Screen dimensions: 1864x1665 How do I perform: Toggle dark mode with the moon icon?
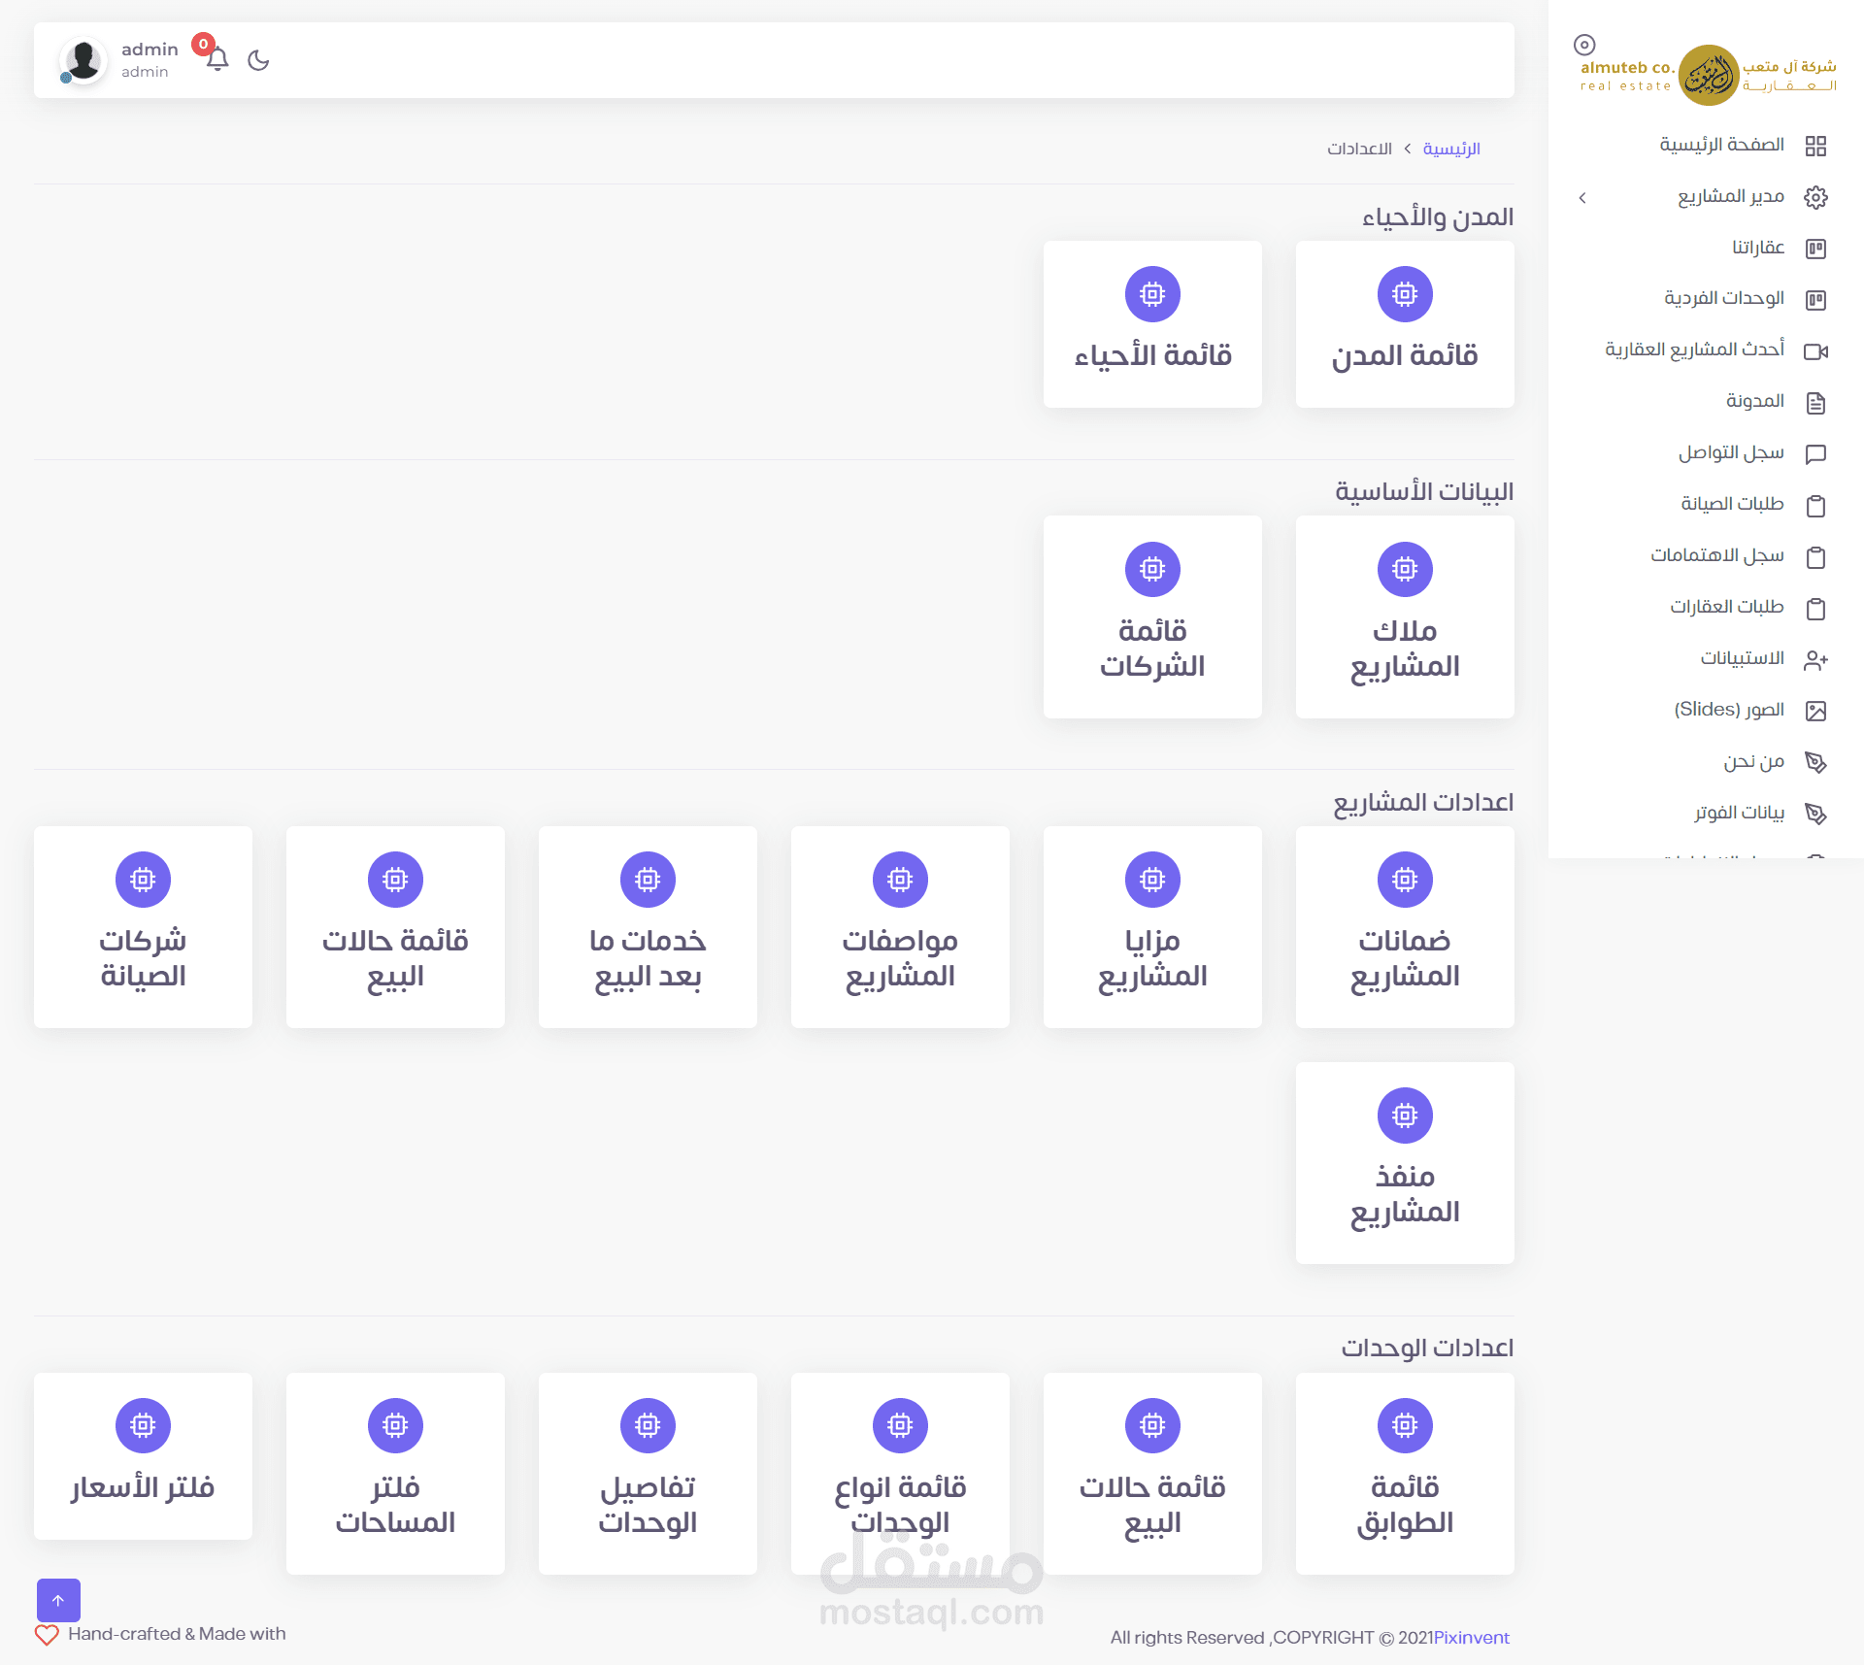pos(258,60)
